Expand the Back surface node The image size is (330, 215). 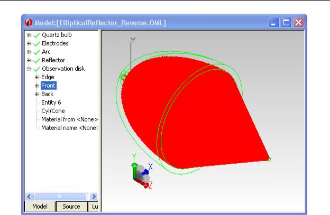coord(37,94)
